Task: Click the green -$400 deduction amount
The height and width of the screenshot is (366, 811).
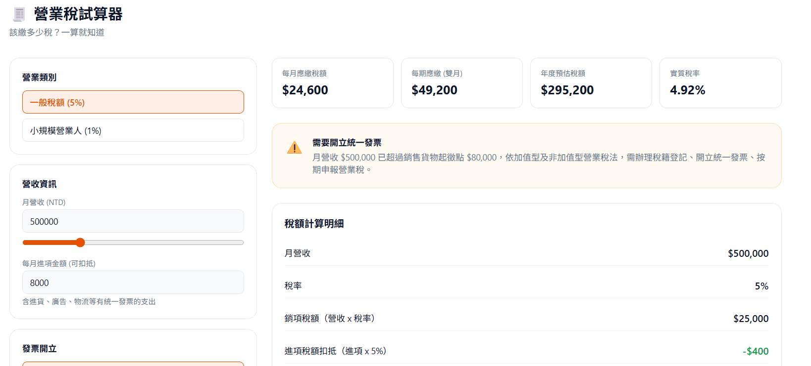Action: pyautogui.click(x=756, y=351)
